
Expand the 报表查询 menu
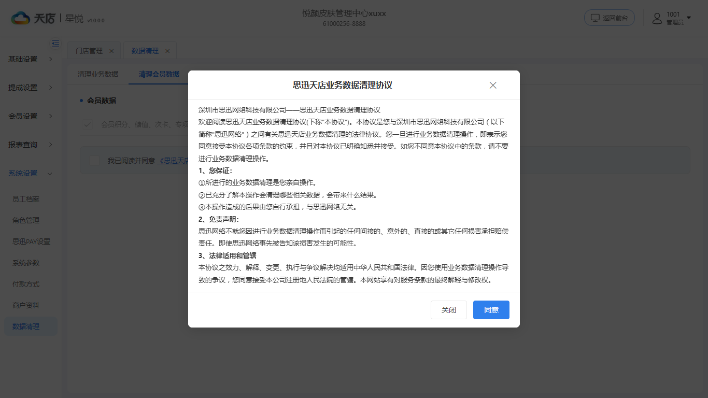point(31,145)
